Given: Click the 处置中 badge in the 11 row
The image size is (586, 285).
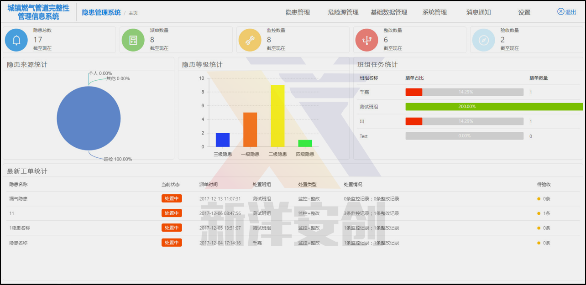Looking at the screenshot, I should pos(172,213).
